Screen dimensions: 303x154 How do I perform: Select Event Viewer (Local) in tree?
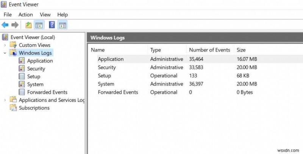[33, 37]
